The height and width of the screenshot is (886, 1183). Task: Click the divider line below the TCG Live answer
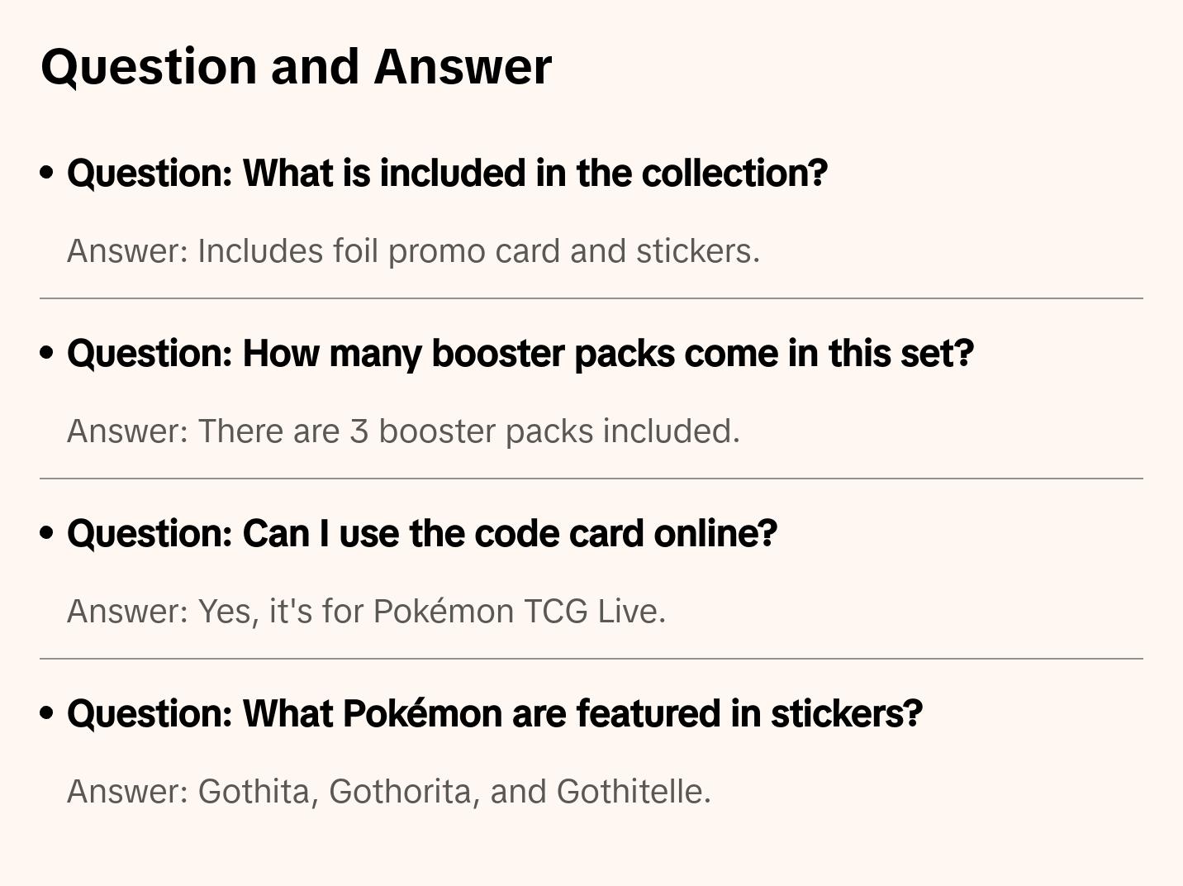point(591,659)
